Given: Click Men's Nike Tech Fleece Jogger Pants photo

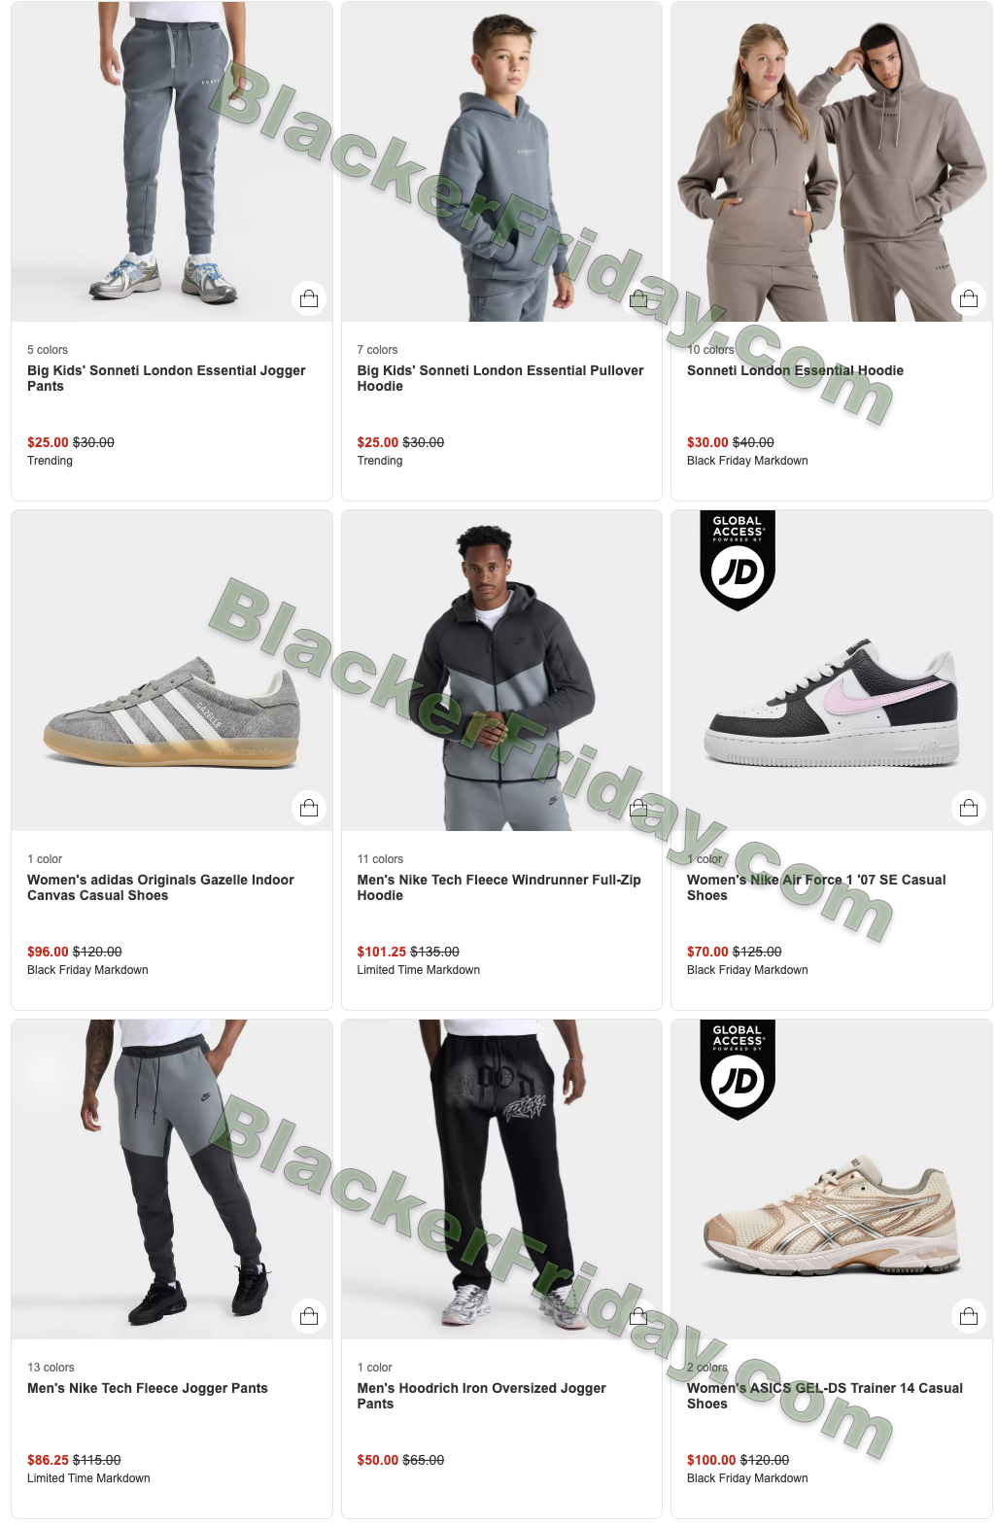Looking at the screenshot, I should [x=172, y=1179].
